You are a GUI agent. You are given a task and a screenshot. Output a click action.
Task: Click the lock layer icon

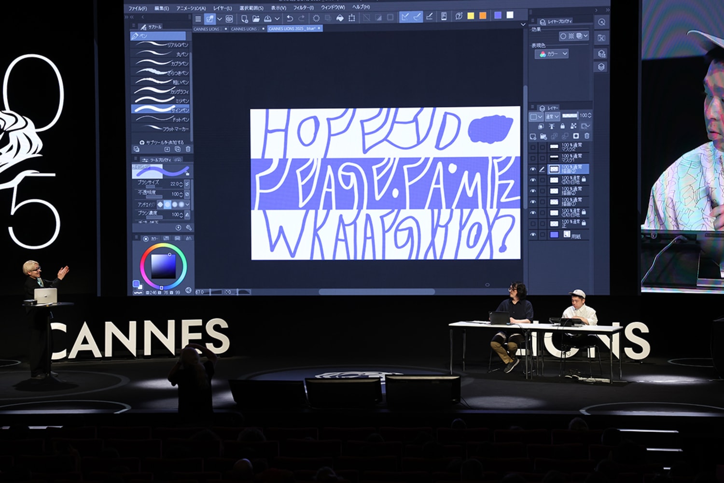[562, 126]
